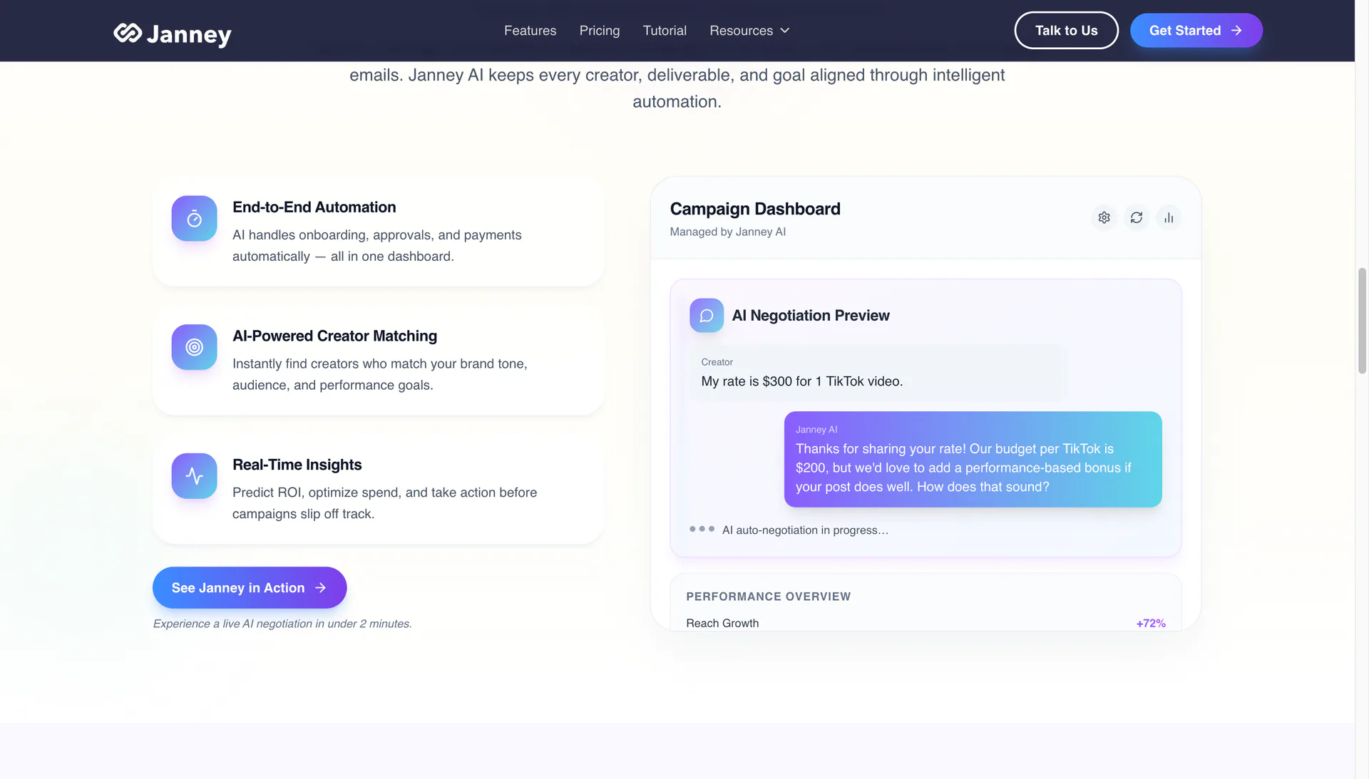Click the chat bubble icon beside AI Negotiation Preview
1369x779 pixels.
tap(707, 315)
